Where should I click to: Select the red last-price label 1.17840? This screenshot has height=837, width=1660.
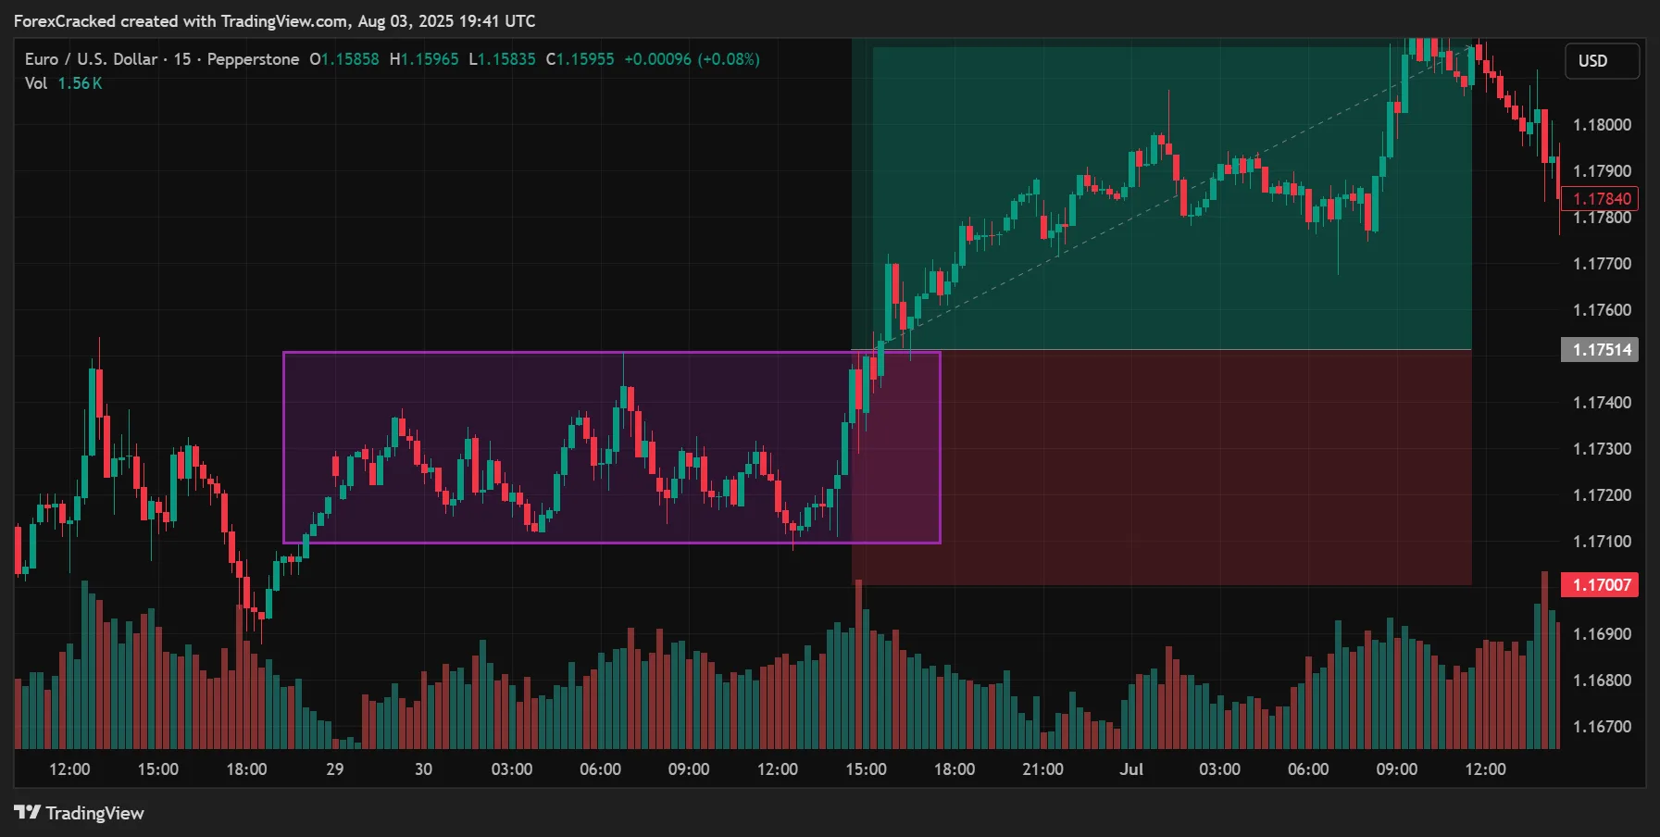1601,198
